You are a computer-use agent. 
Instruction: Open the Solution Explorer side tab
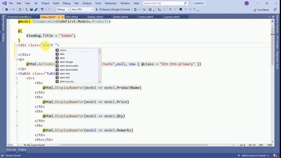[x=277, y=25]
